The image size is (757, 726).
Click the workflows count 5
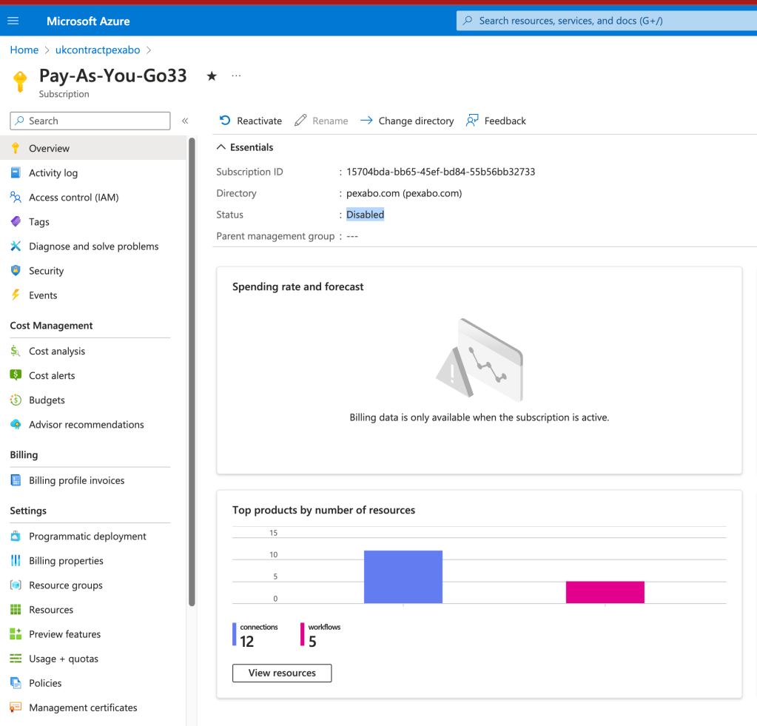(312, 642)
